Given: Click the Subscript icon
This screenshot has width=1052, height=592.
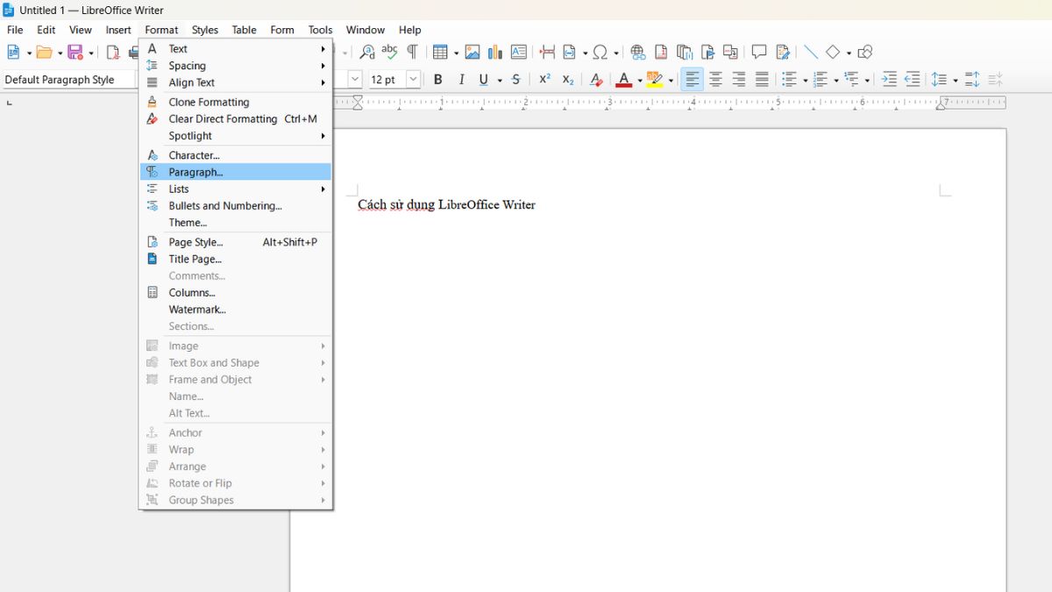Looking at the screenshot, I should pos(567,80).
